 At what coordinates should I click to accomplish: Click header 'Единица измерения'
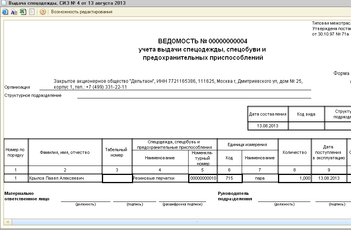pyautogui.click(x=248, y=144)
